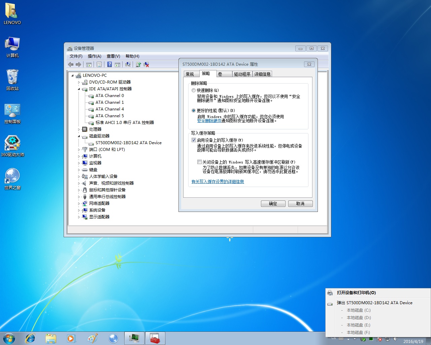
Task: Open the 操作(A) menu
Action: coord(94,56)
